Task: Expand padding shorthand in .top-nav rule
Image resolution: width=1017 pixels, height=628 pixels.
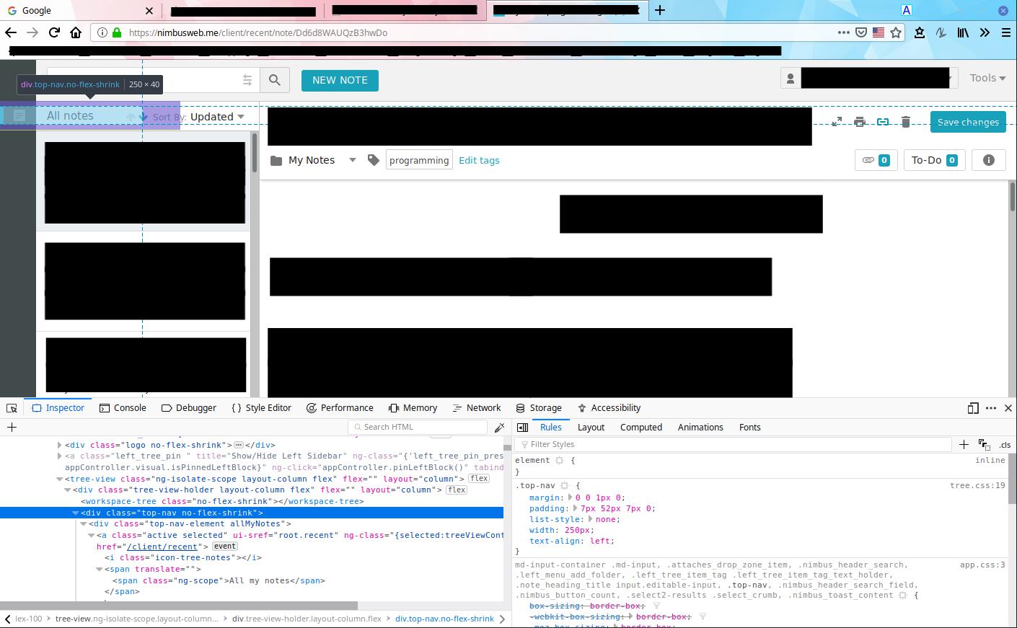Action: tap(575, 508)
